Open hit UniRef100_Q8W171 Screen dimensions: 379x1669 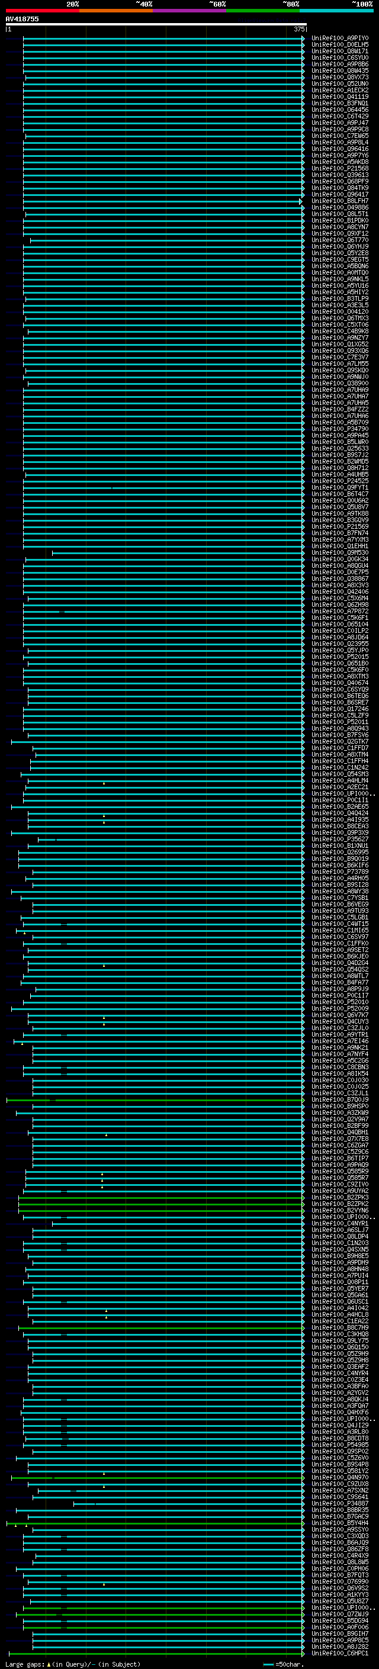[x=339, y=51]
